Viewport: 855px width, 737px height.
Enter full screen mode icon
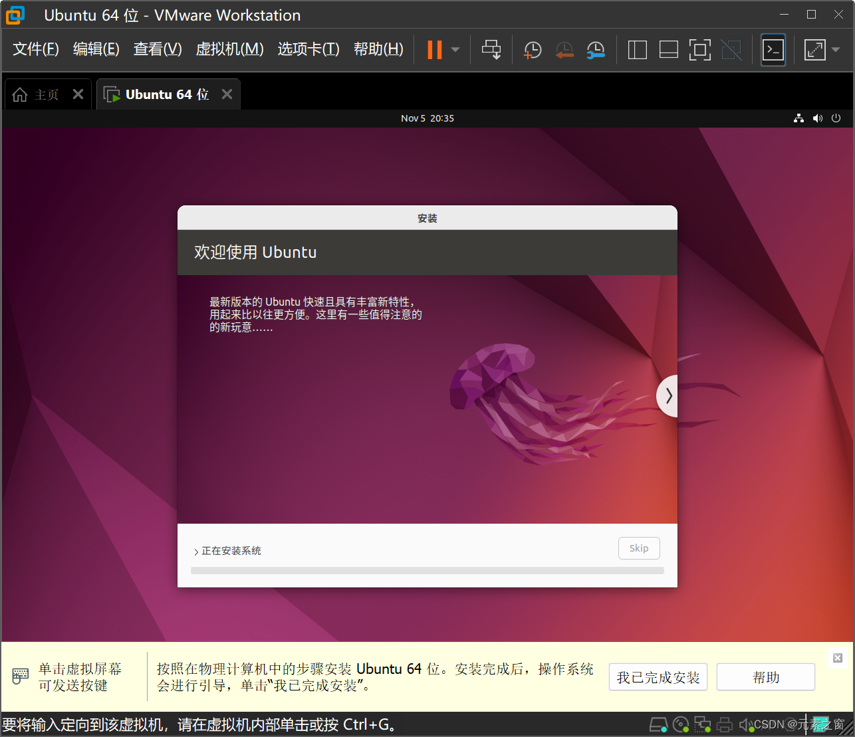699,50
